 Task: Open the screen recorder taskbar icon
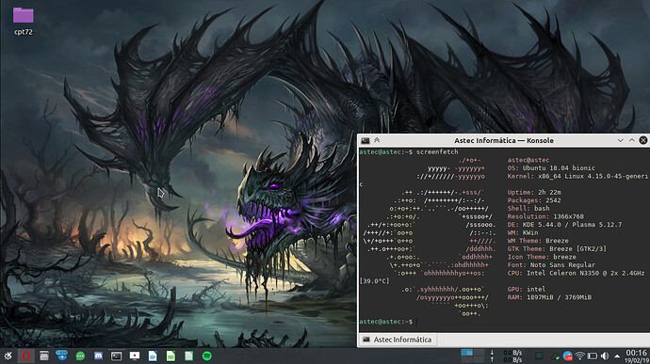click(x=135, y=356)
